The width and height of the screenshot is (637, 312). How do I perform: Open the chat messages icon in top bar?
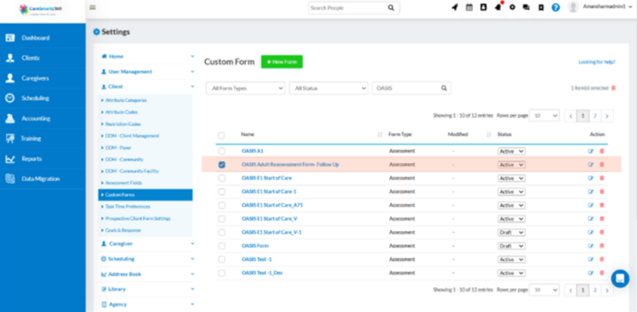tap(526, 7)
